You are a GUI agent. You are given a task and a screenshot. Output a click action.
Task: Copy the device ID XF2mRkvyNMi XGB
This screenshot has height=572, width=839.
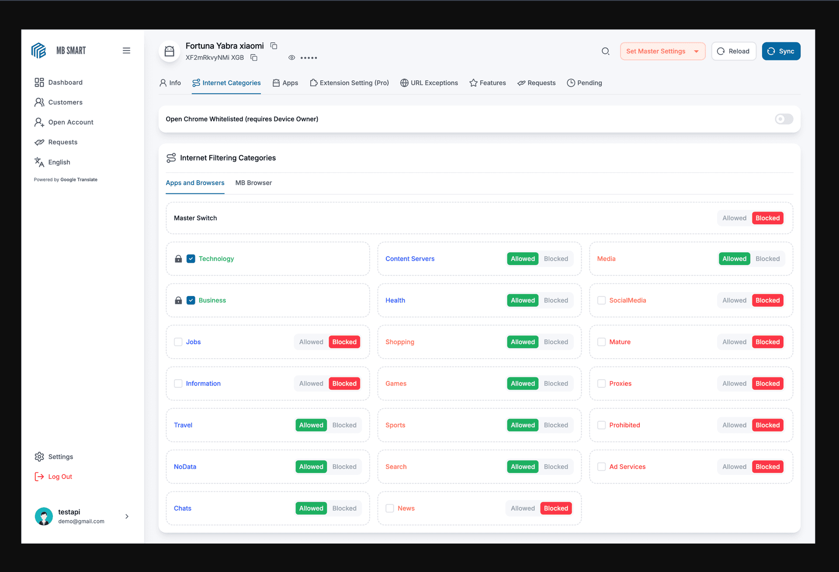pyautogui.click(x=254, y=58)
